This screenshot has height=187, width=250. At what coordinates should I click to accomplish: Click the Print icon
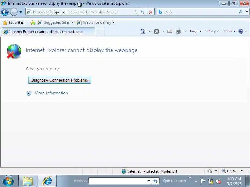click(x=178, y=31)
